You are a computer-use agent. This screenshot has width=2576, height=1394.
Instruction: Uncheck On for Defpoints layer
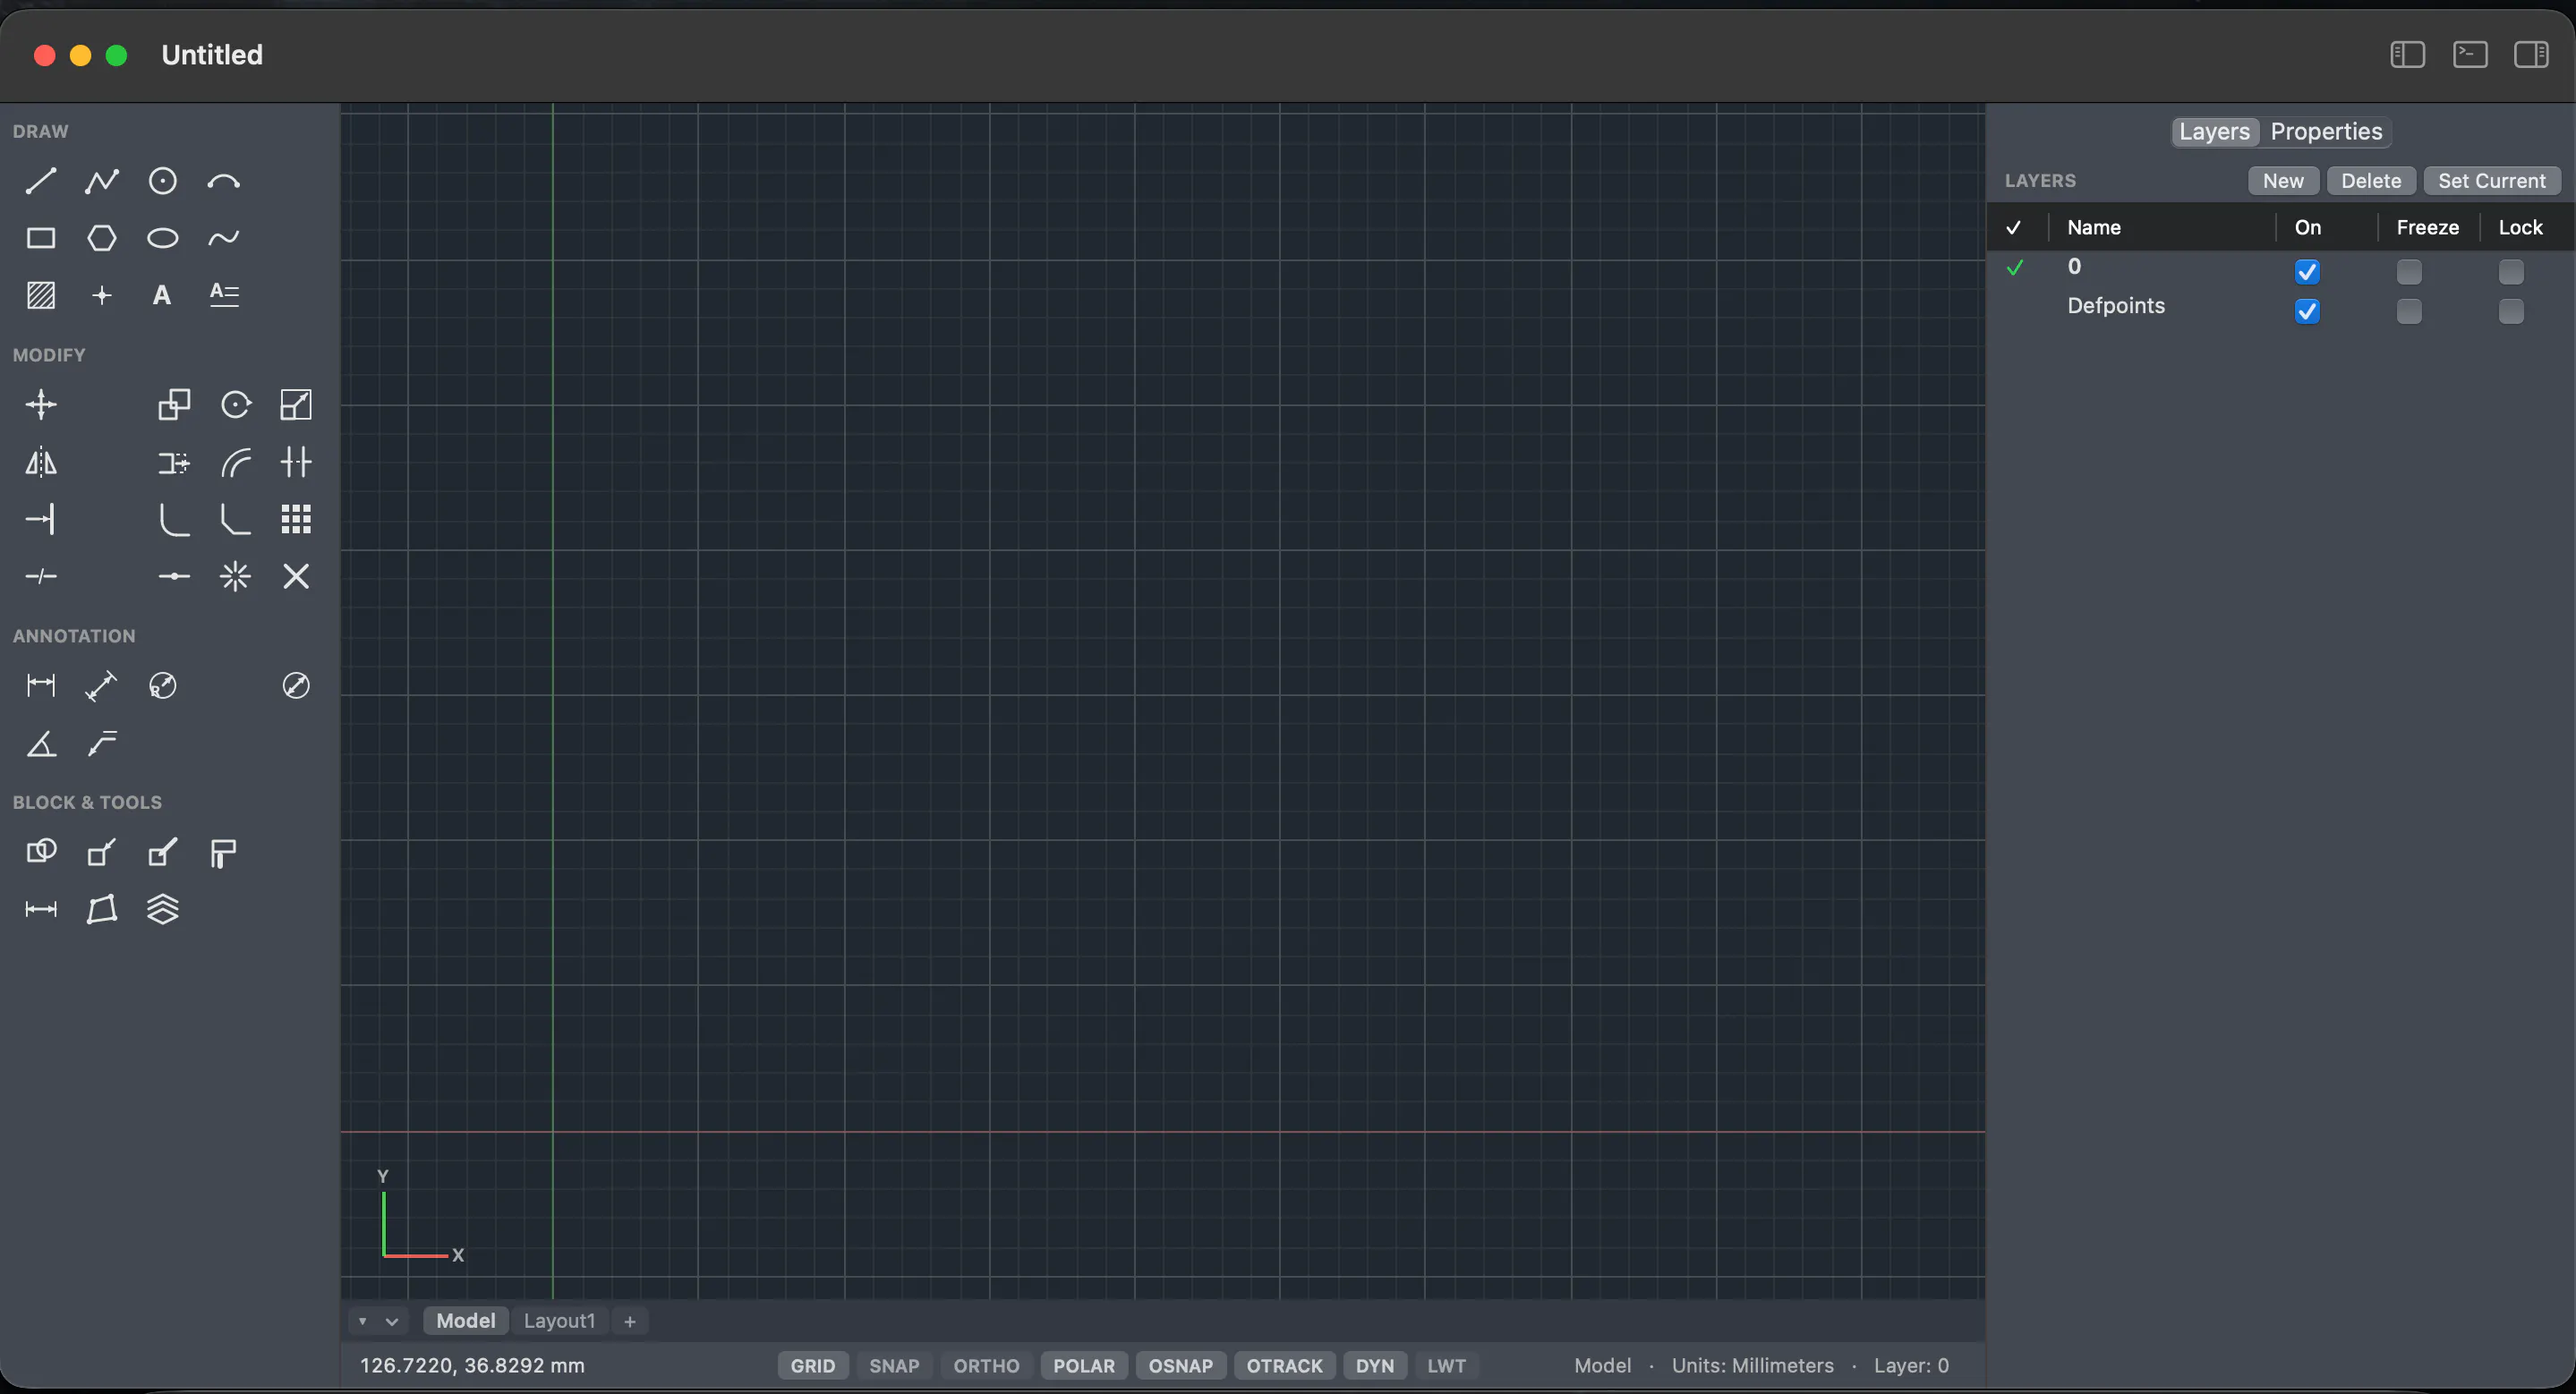pos(2307,311)
